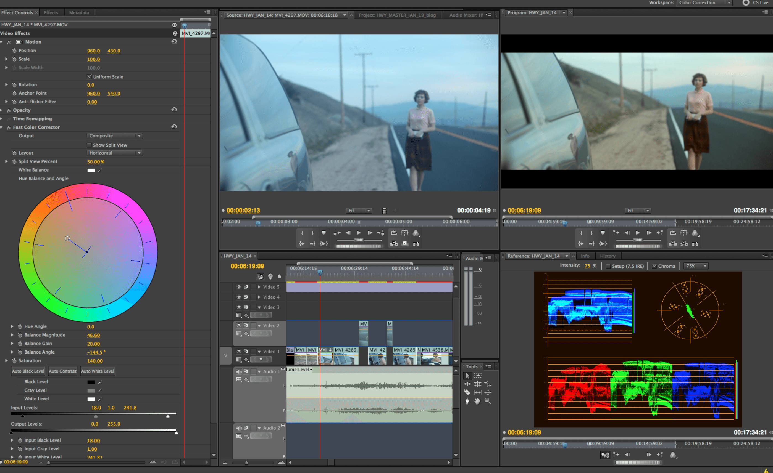Select the Rate Stretch tool
773x473 pixels.
(x=488, y=384)
